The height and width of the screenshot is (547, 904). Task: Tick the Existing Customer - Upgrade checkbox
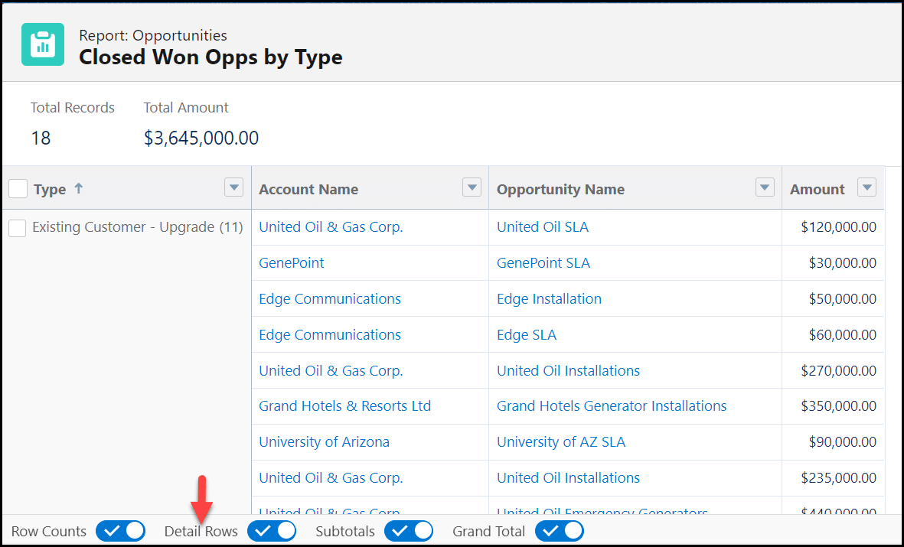17,228
